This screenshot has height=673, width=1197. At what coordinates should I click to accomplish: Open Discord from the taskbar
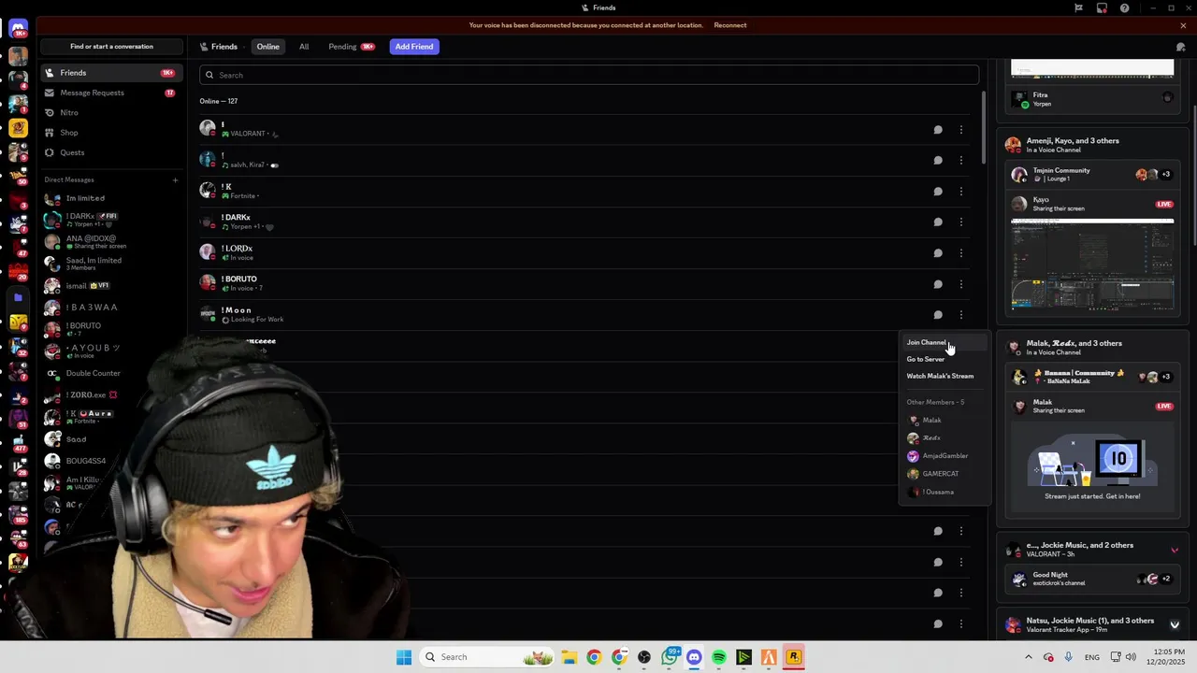(x=694, y=657)
